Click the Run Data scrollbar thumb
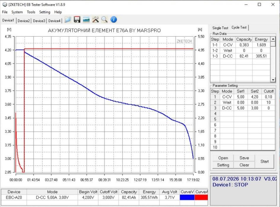The image size is (280, 207). tap(273, 44)
